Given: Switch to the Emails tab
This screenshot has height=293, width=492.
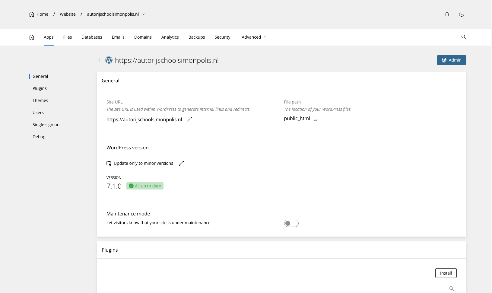Looking at the screenshot, I should pyautogui.click(x=118, y=37).
